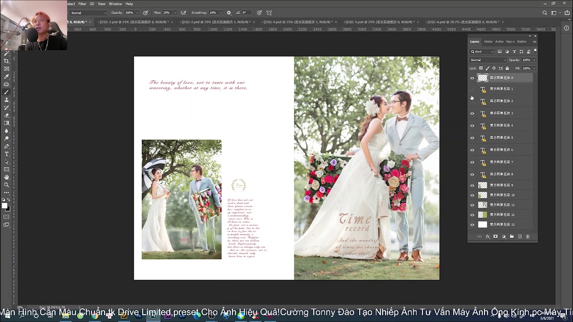
Task: Select the Eyedropper tool
Action: 6,76
